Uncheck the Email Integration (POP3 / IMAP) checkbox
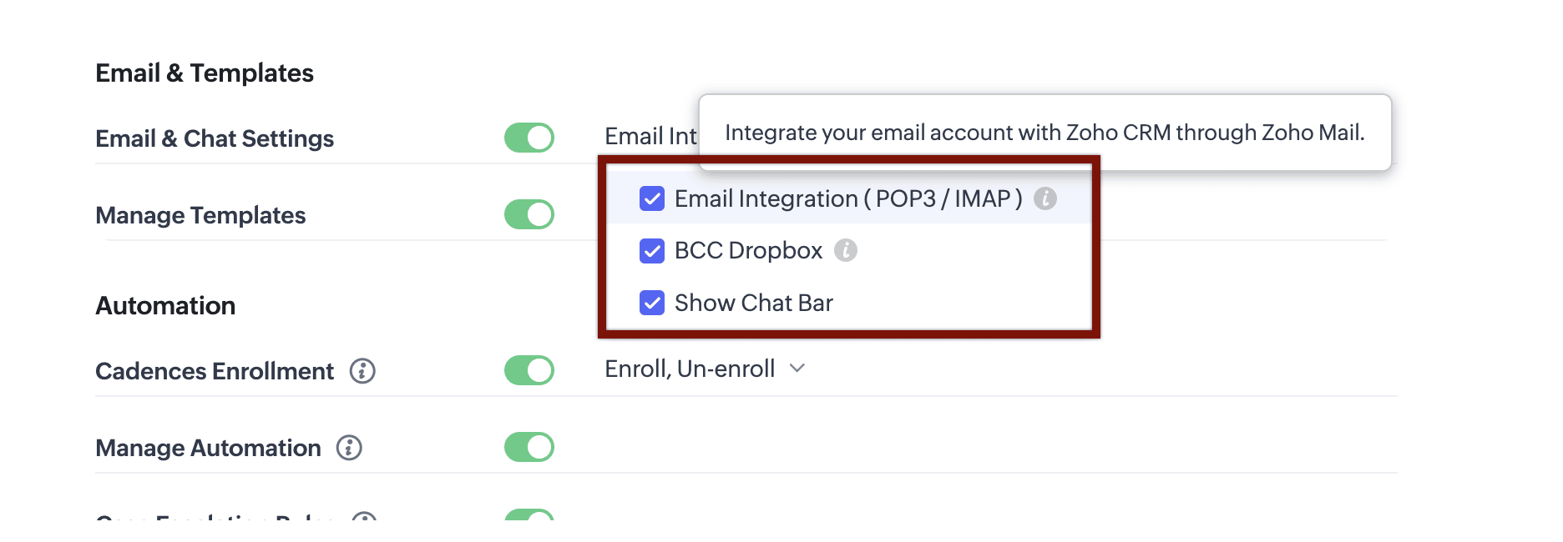 [x=651, y=198]
